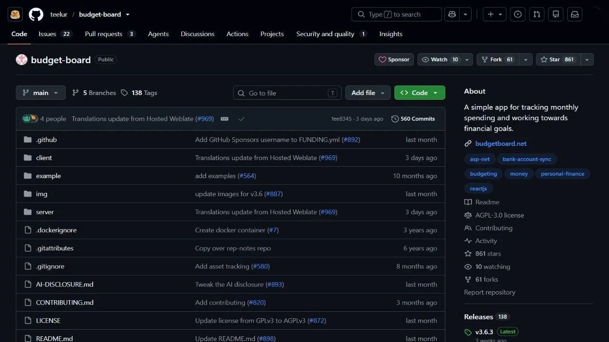Open the budgetboard.net website link
This screenshot has width=609, height=342.
click(x=501, y=143)
